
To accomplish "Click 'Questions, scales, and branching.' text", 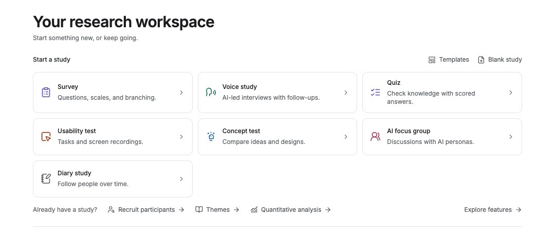I will click(x=107, y=97).
